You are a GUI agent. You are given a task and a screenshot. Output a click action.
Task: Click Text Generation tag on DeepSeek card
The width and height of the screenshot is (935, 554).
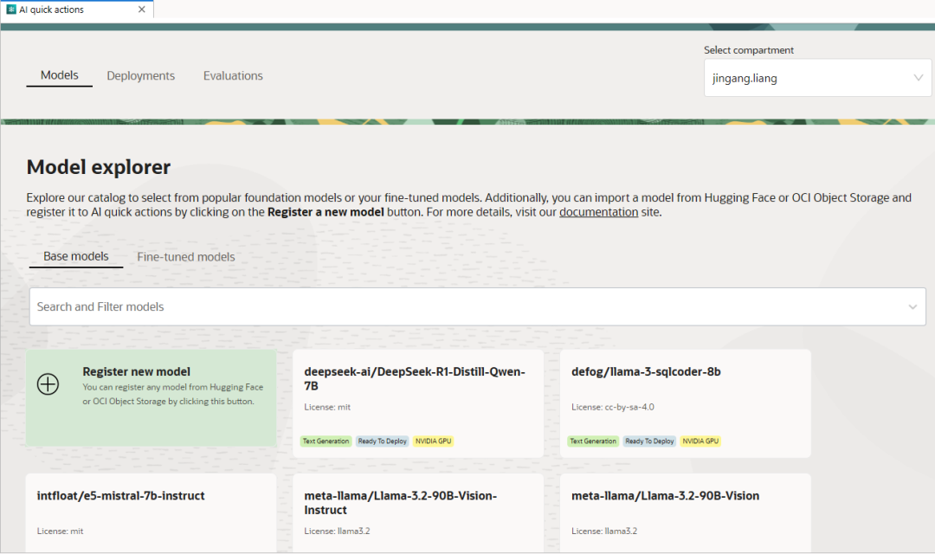[x=326, y=441]
